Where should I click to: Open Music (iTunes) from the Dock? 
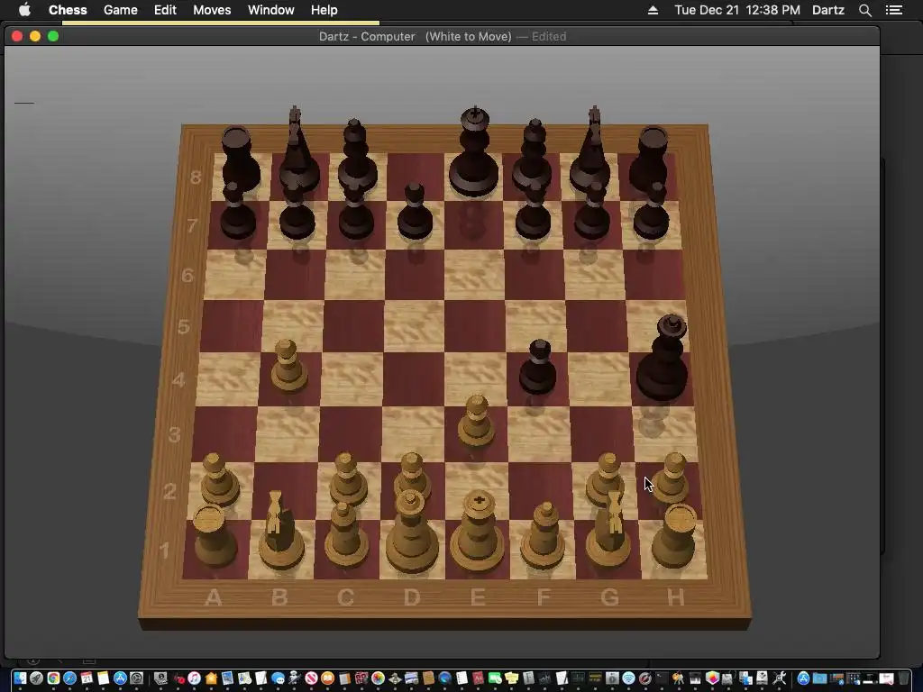pos(195,678)
